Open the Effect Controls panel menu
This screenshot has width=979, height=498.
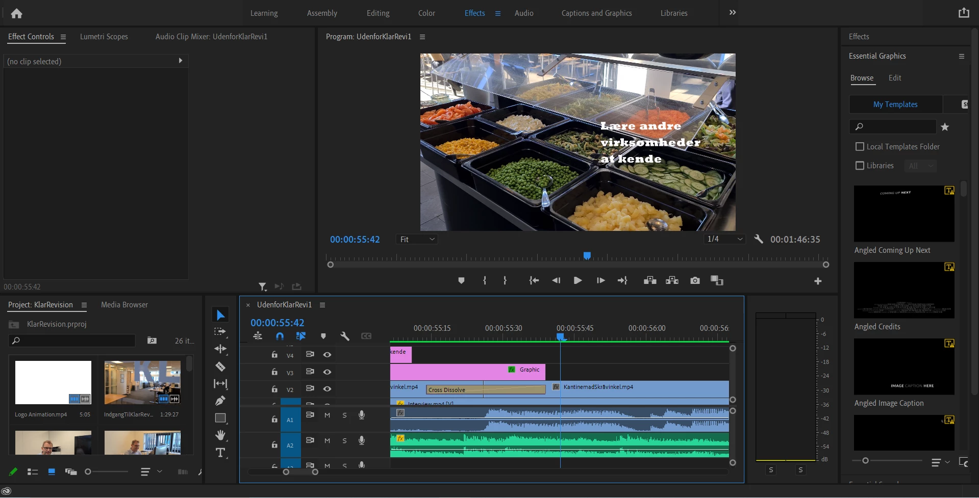click(63, 37)
